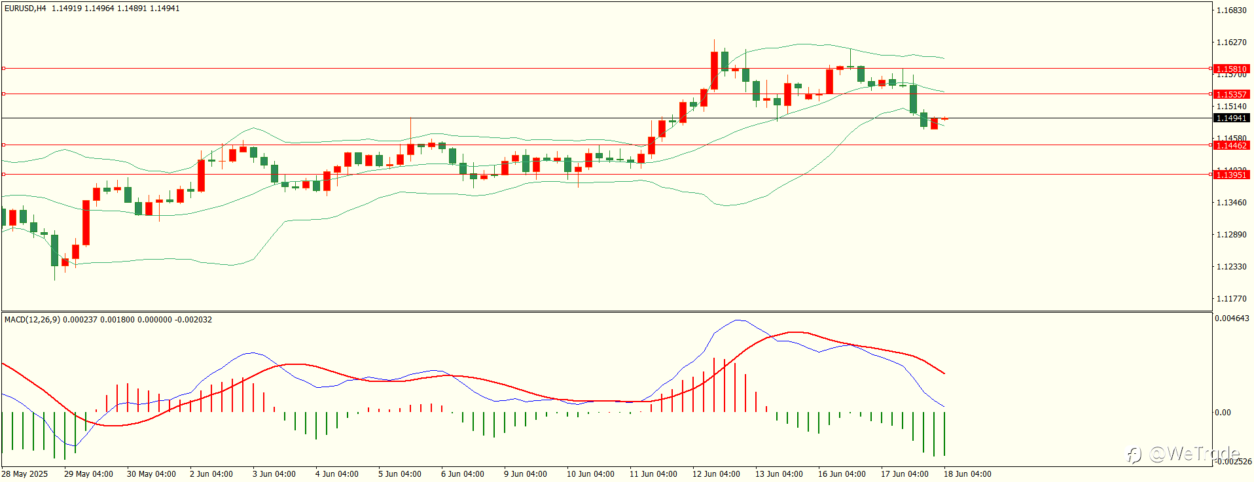Click the EURUSD,H4 chart title
This screenshot has width=1254, height=482.
coord(26,9)
